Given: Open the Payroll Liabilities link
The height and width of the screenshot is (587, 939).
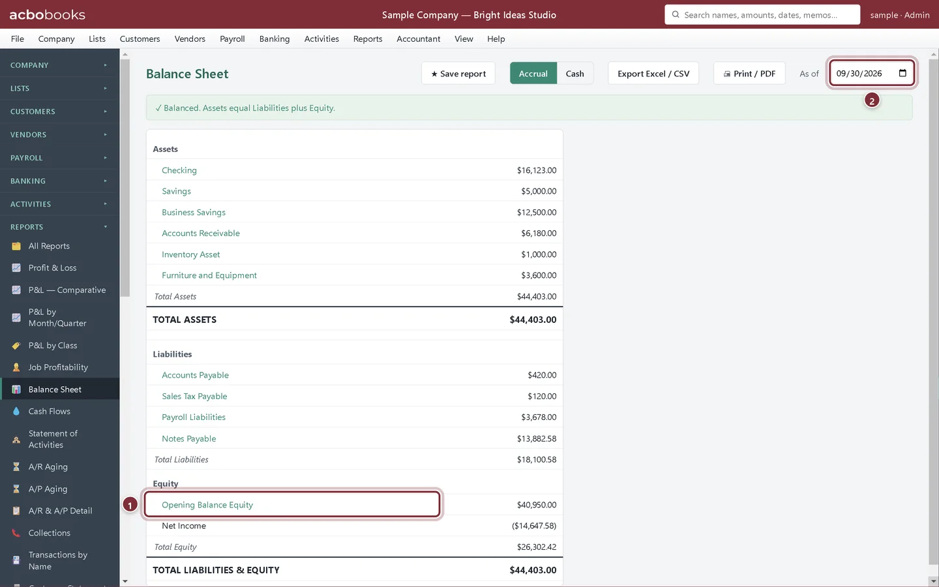Looking at the screenshot, I should click(x=194, y=417).
